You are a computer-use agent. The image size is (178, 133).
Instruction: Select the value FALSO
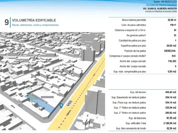point(172,61)
